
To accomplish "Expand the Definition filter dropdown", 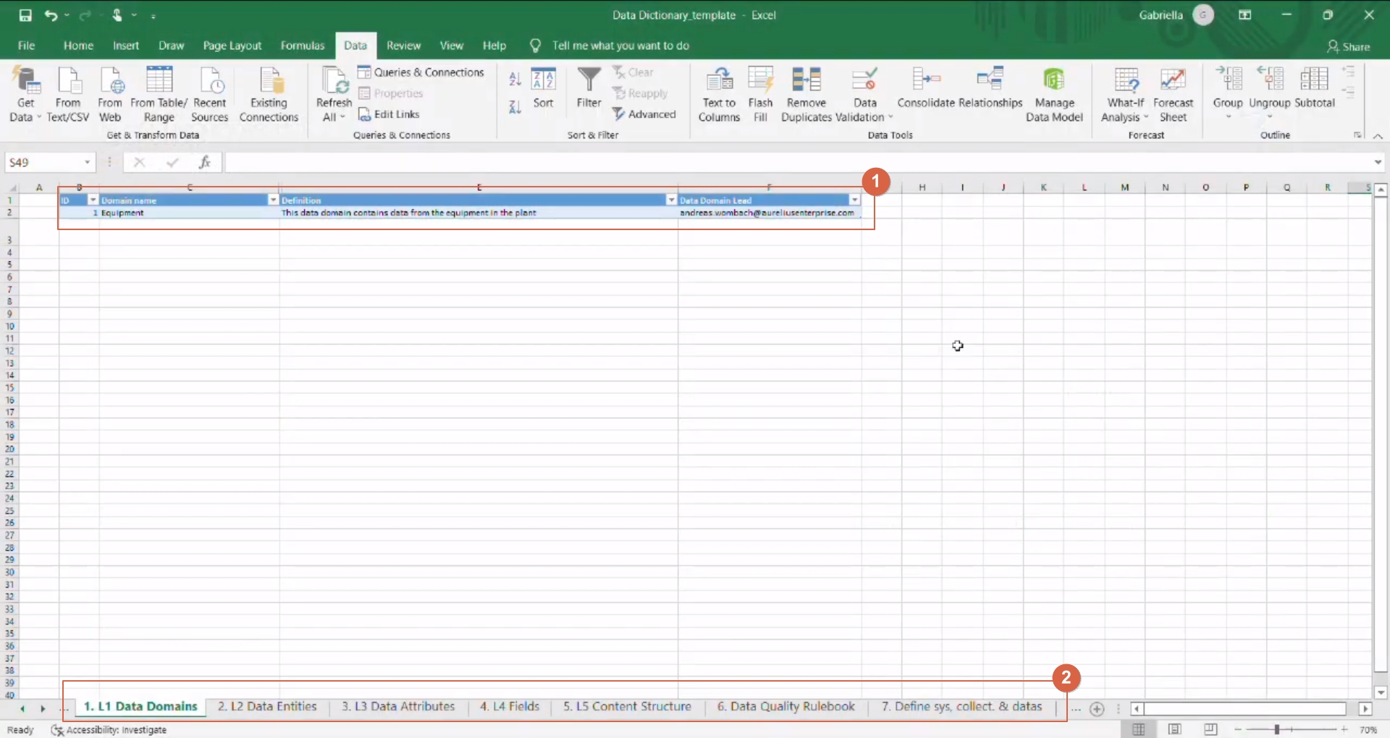I will point(671,200).
